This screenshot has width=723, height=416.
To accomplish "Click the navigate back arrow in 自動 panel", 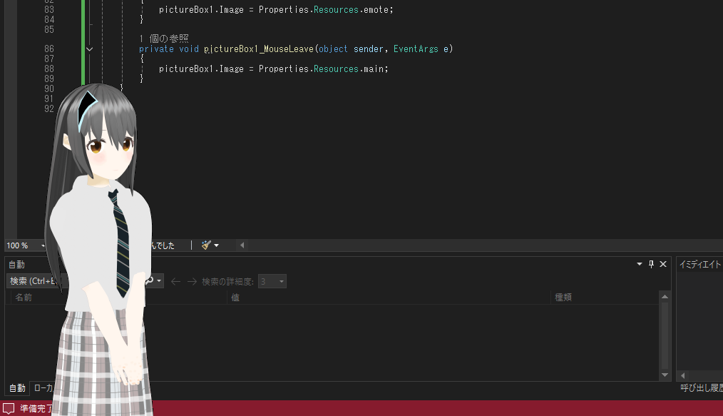I will click(x=175, y=282).
